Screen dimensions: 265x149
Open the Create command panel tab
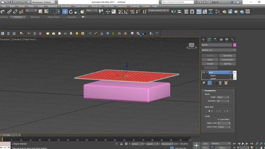click(203, 40)
